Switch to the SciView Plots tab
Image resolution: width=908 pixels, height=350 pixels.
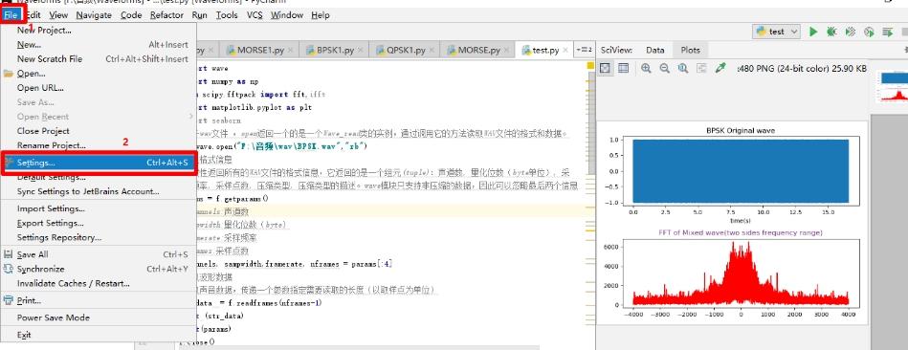click(690, 51)
